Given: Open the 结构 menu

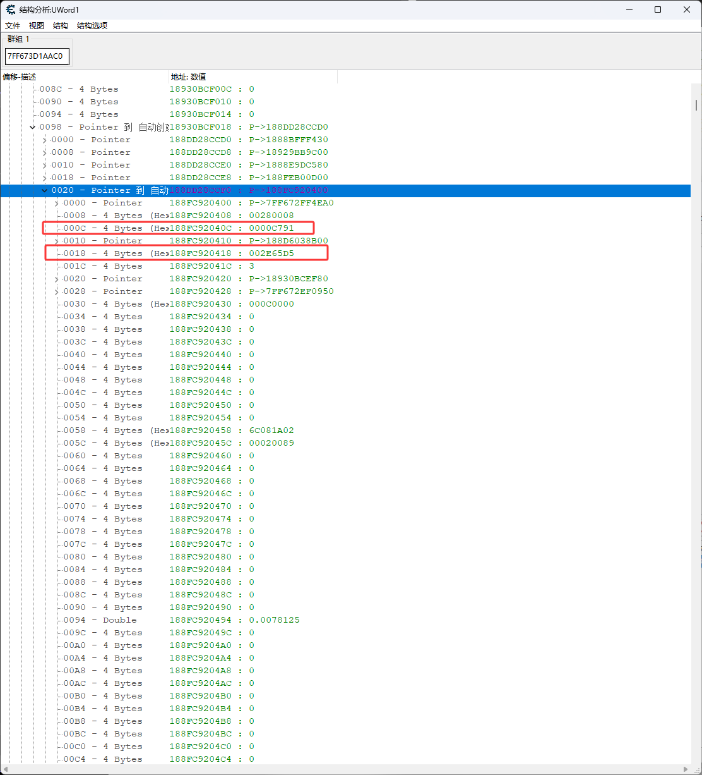Looking at the screenshot, I should [61, 26].
